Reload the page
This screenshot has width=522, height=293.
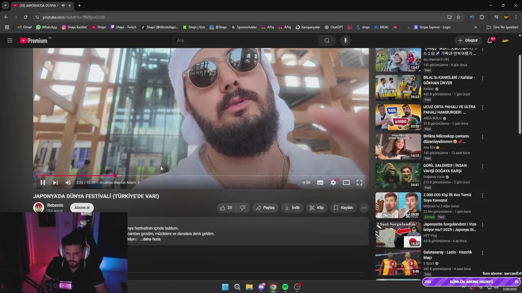(25, 17)
